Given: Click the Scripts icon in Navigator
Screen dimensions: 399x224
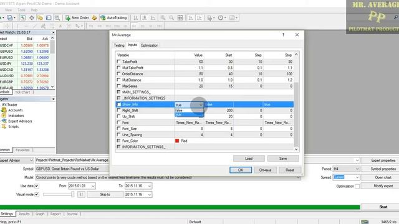Looking at the screenshot, I should (x=4, y=126).
